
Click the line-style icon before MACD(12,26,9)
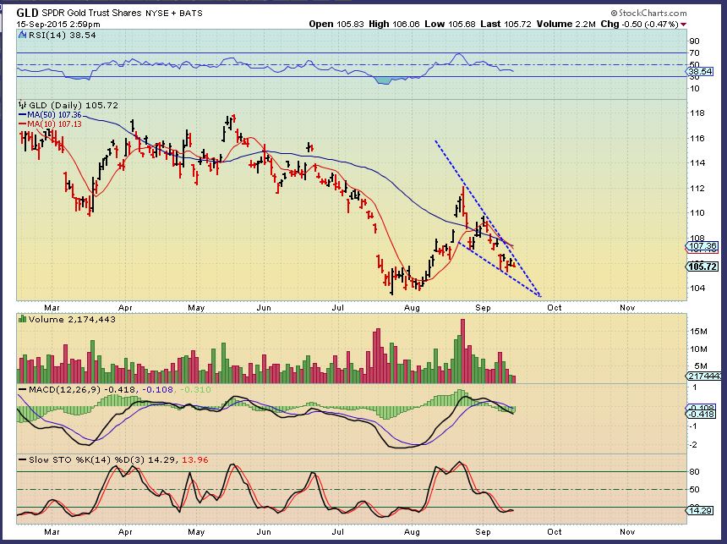click(23, 388)
